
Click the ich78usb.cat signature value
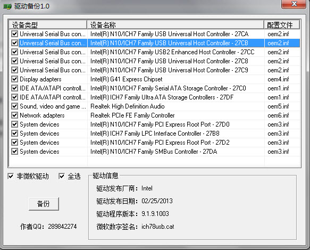pyautogui.click(x=158, y=227)
